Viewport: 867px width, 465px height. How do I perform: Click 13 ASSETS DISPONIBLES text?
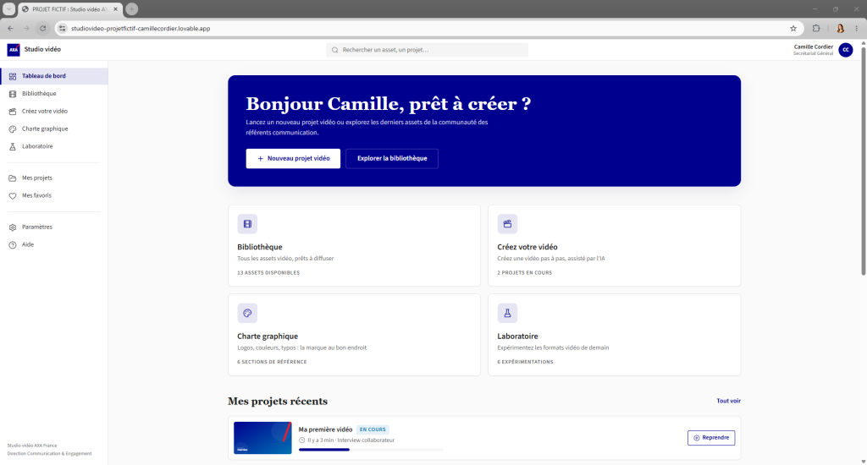coord(268,273)
